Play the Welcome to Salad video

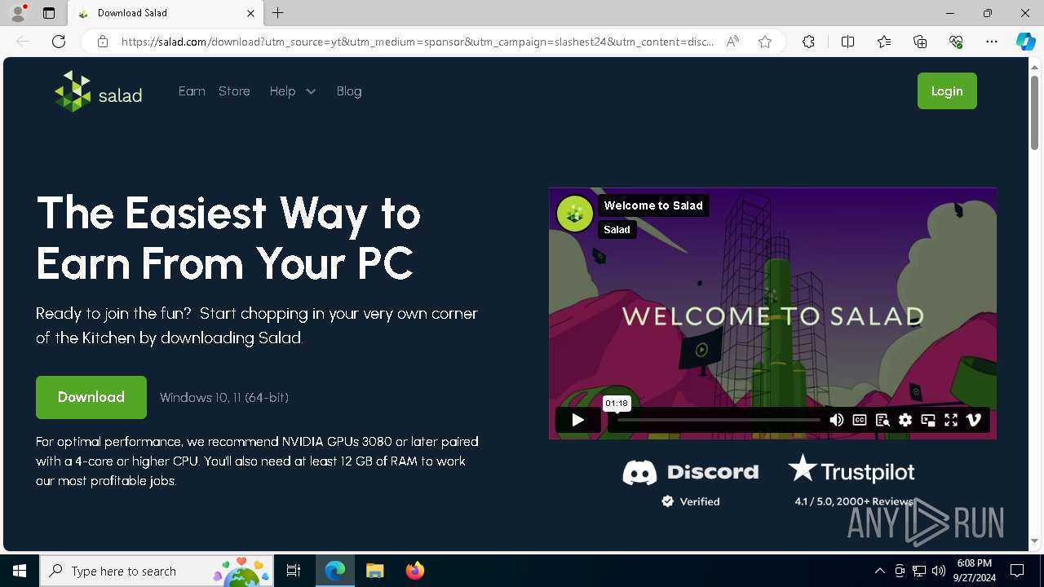pyautogui.click(x=577, y=420)
